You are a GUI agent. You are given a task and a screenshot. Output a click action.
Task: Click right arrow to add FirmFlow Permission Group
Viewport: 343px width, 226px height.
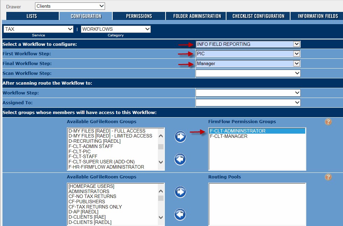(180, 137)
